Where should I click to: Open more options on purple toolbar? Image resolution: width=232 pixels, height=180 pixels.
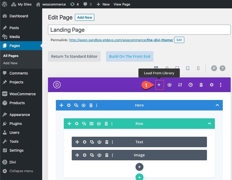pyautogui.click(x=221, y=85)
